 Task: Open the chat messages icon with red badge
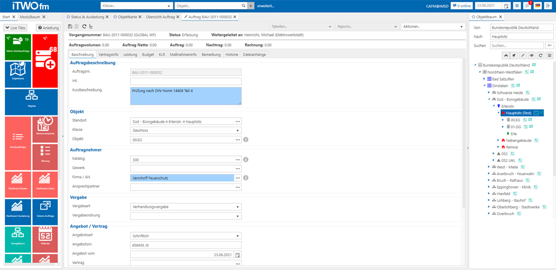pos(527,6)
